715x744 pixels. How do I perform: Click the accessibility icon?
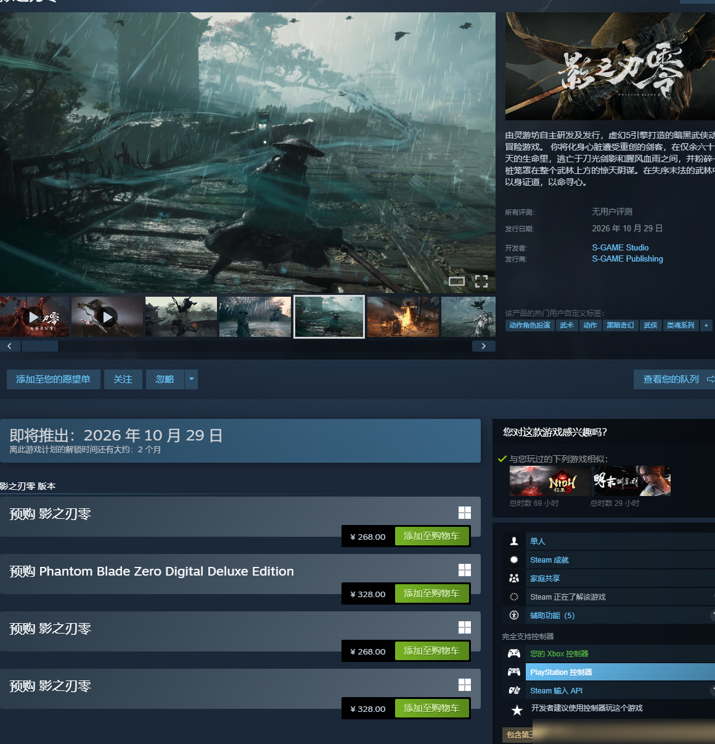514,615
